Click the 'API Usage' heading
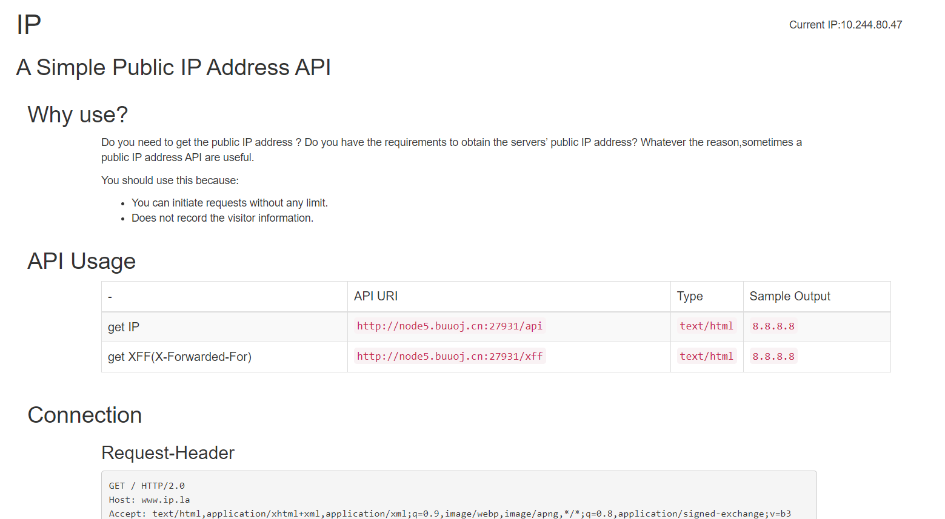Screen dimensions: 945x519 tap(82, 261)
